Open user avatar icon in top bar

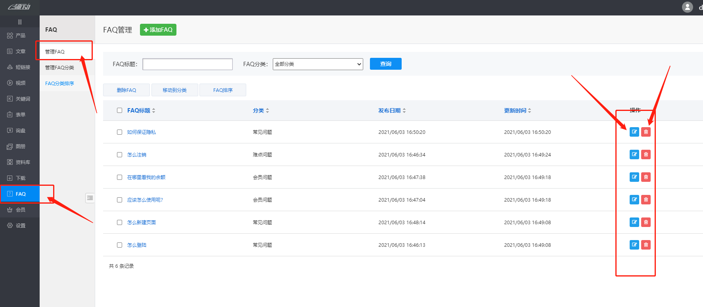click(x=687, y=7)
